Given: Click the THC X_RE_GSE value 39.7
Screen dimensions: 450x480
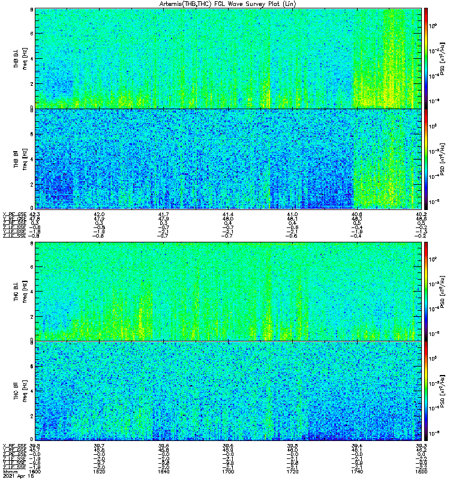Looking at the screenshot, I should [99, 446].
